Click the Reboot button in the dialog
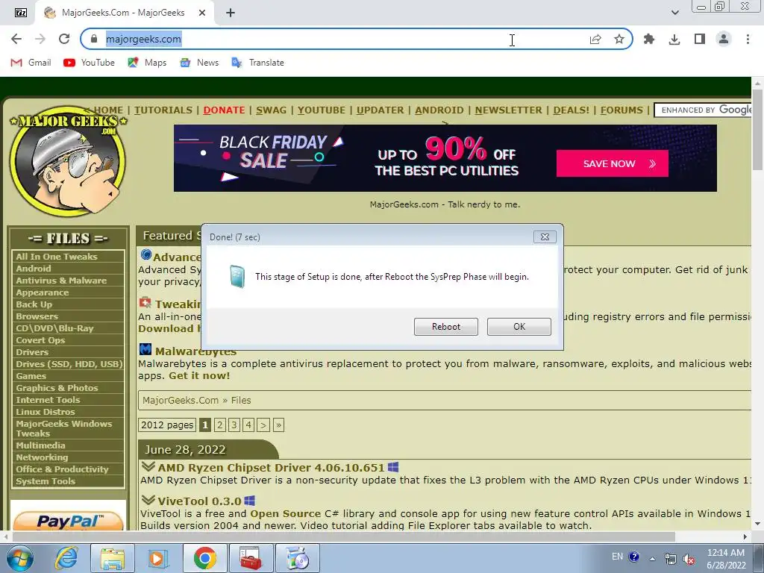Screen dimensions: 764x573 pyautogui.click(x=446, y=327)
